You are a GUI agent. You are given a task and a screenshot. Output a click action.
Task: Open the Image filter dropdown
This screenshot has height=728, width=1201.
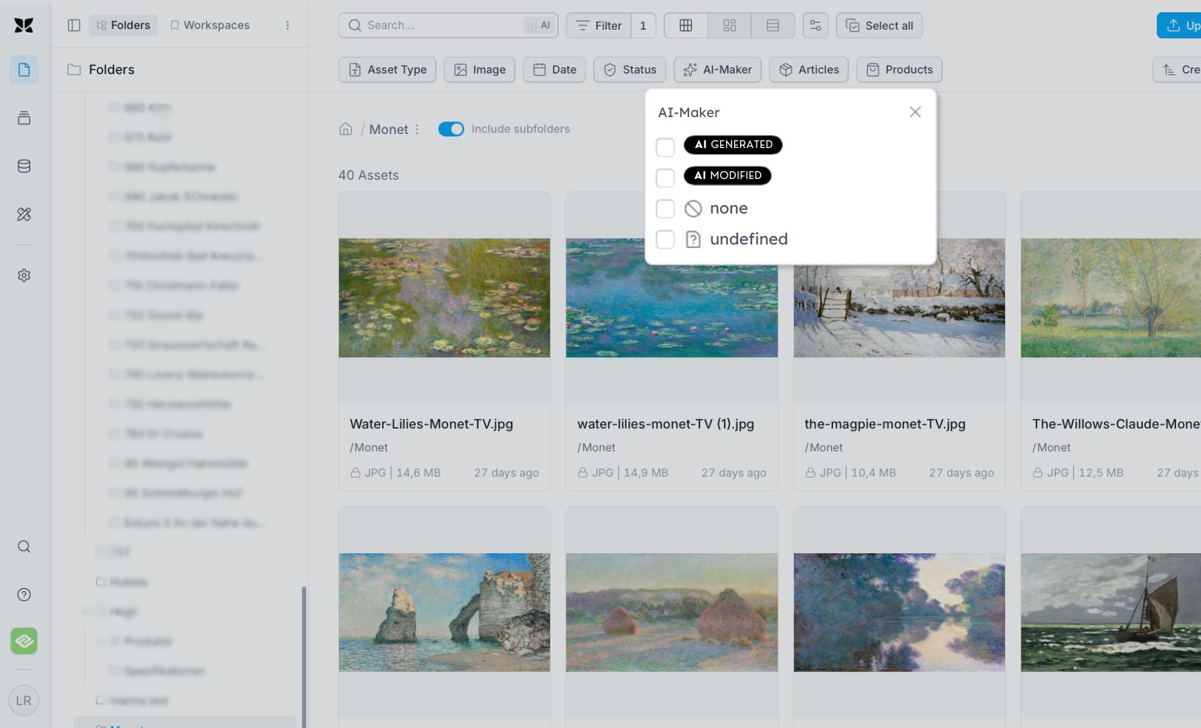479,70
